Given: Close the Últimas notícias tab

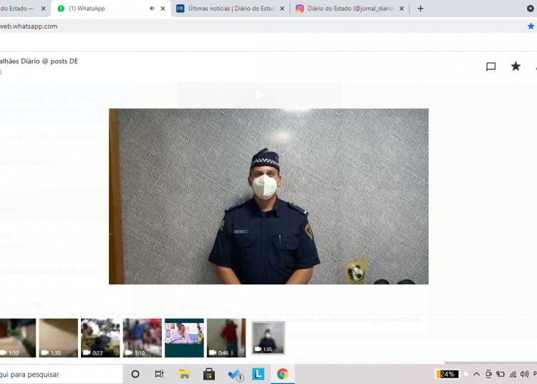Looking at the screenshot, I should point(282,9).
